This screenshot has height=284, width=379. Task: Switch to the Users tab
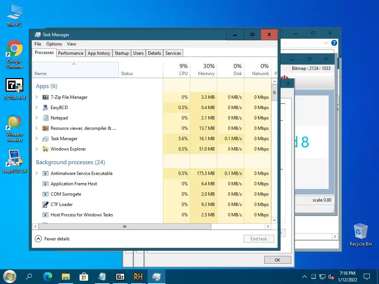[138, 53]
